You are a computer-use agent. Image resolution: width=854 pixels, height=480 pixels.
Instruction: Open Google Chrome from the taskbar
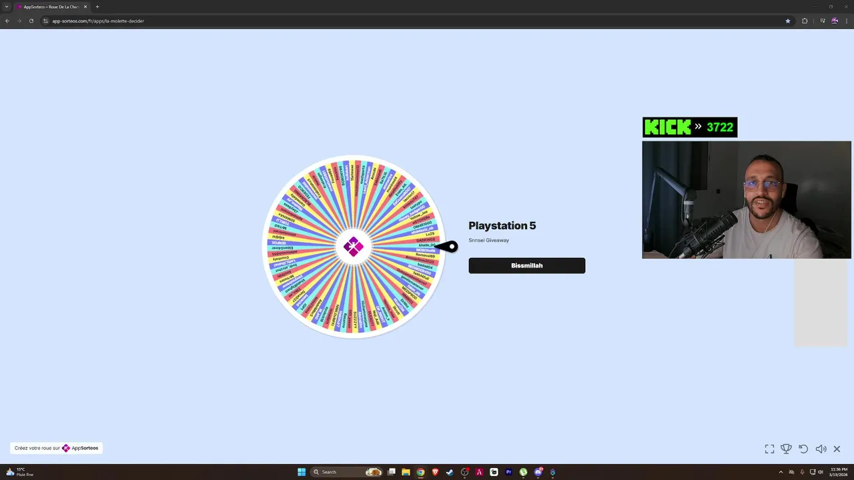(x=420, y=472)
